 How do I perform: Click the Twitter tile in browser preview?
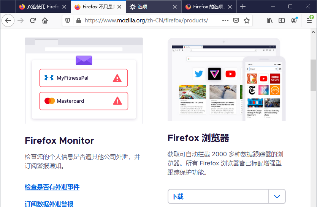199,74
